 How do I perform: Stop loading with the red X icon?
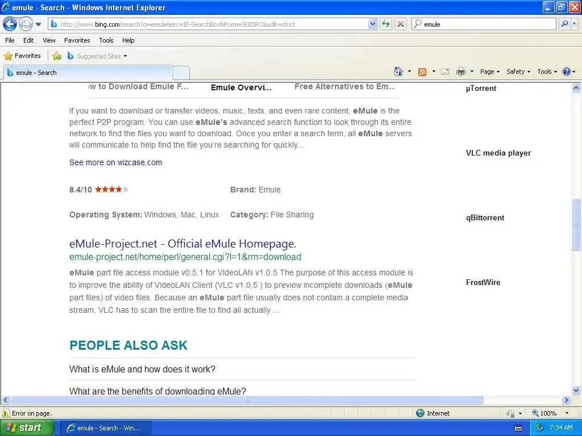coord(401,24)
